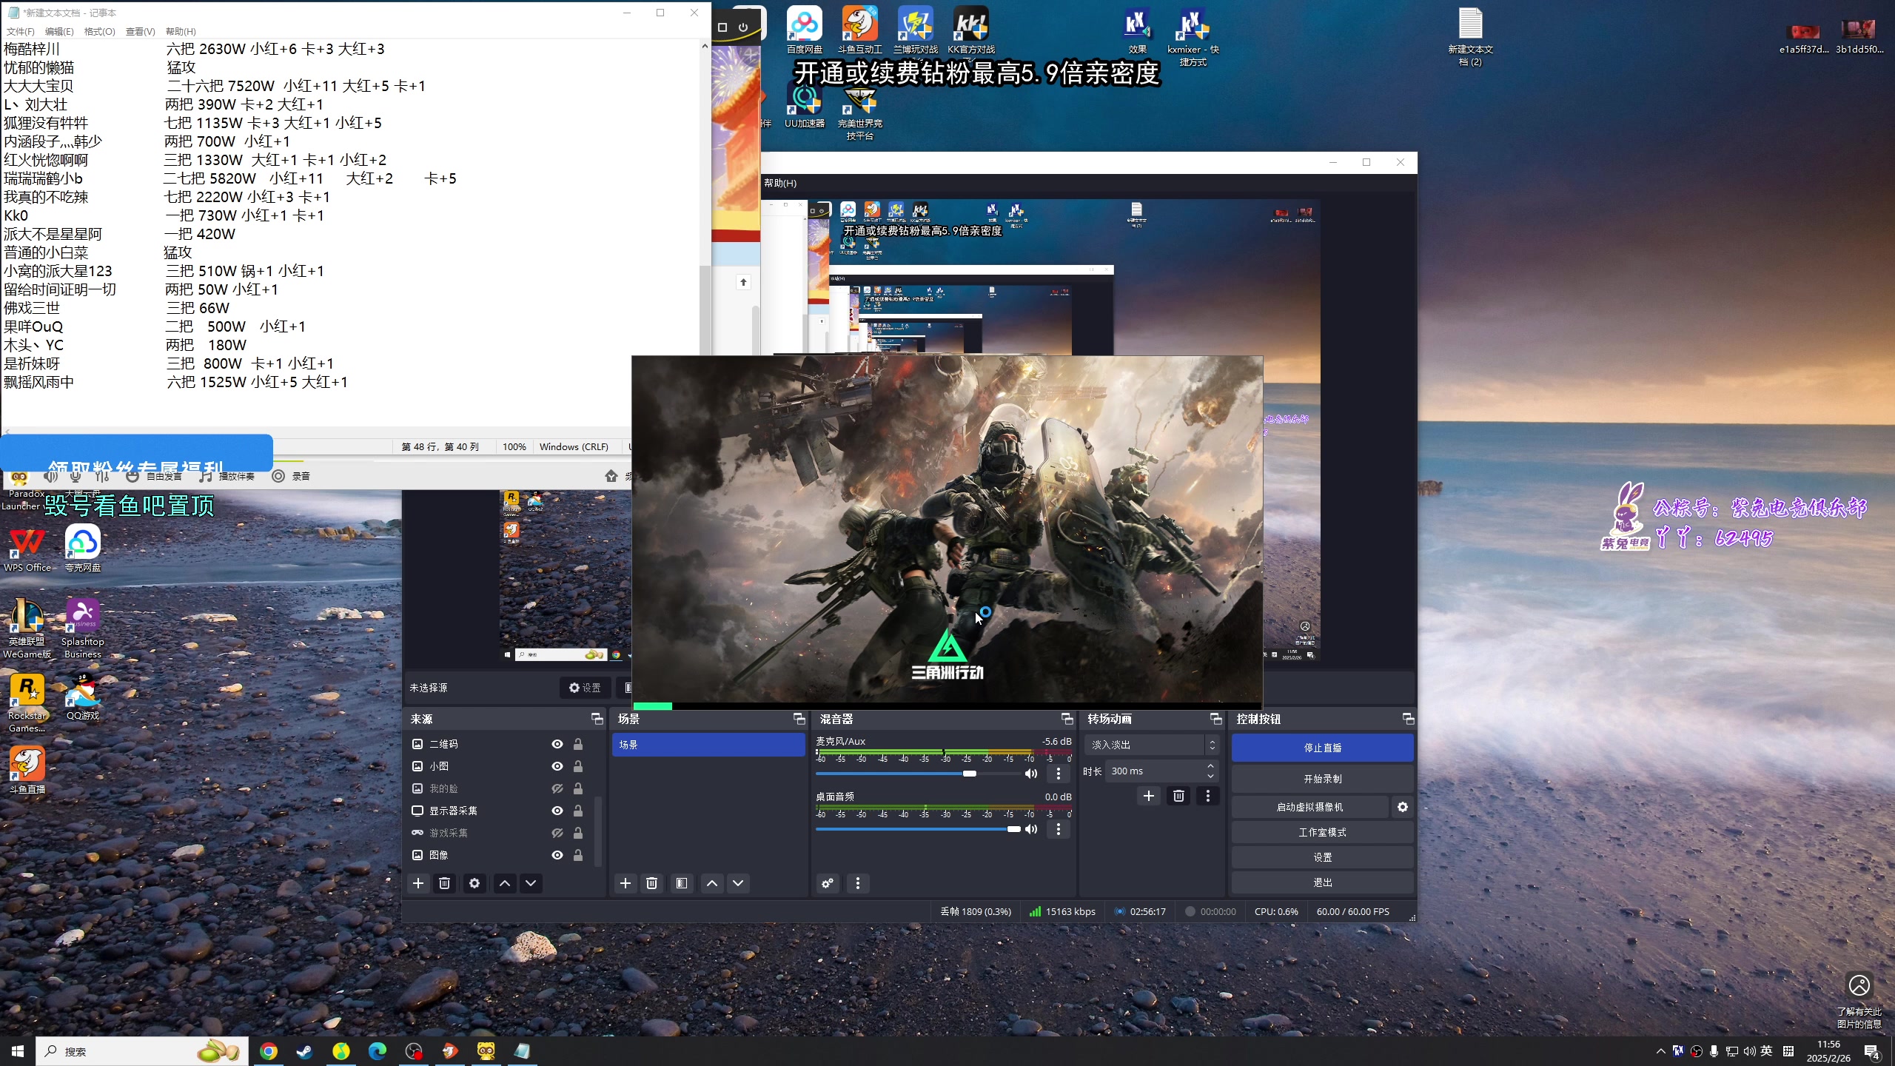Open Chrome from the taskbar

tap(269, 1051)
